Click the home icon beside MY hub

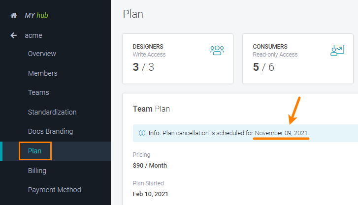[14, 15]
